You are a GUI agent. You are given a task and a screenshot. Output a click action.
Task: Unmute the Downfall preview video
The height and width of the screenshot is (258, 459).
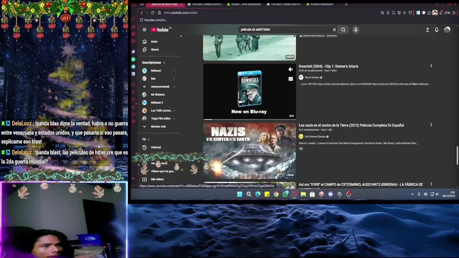(291, 70)
